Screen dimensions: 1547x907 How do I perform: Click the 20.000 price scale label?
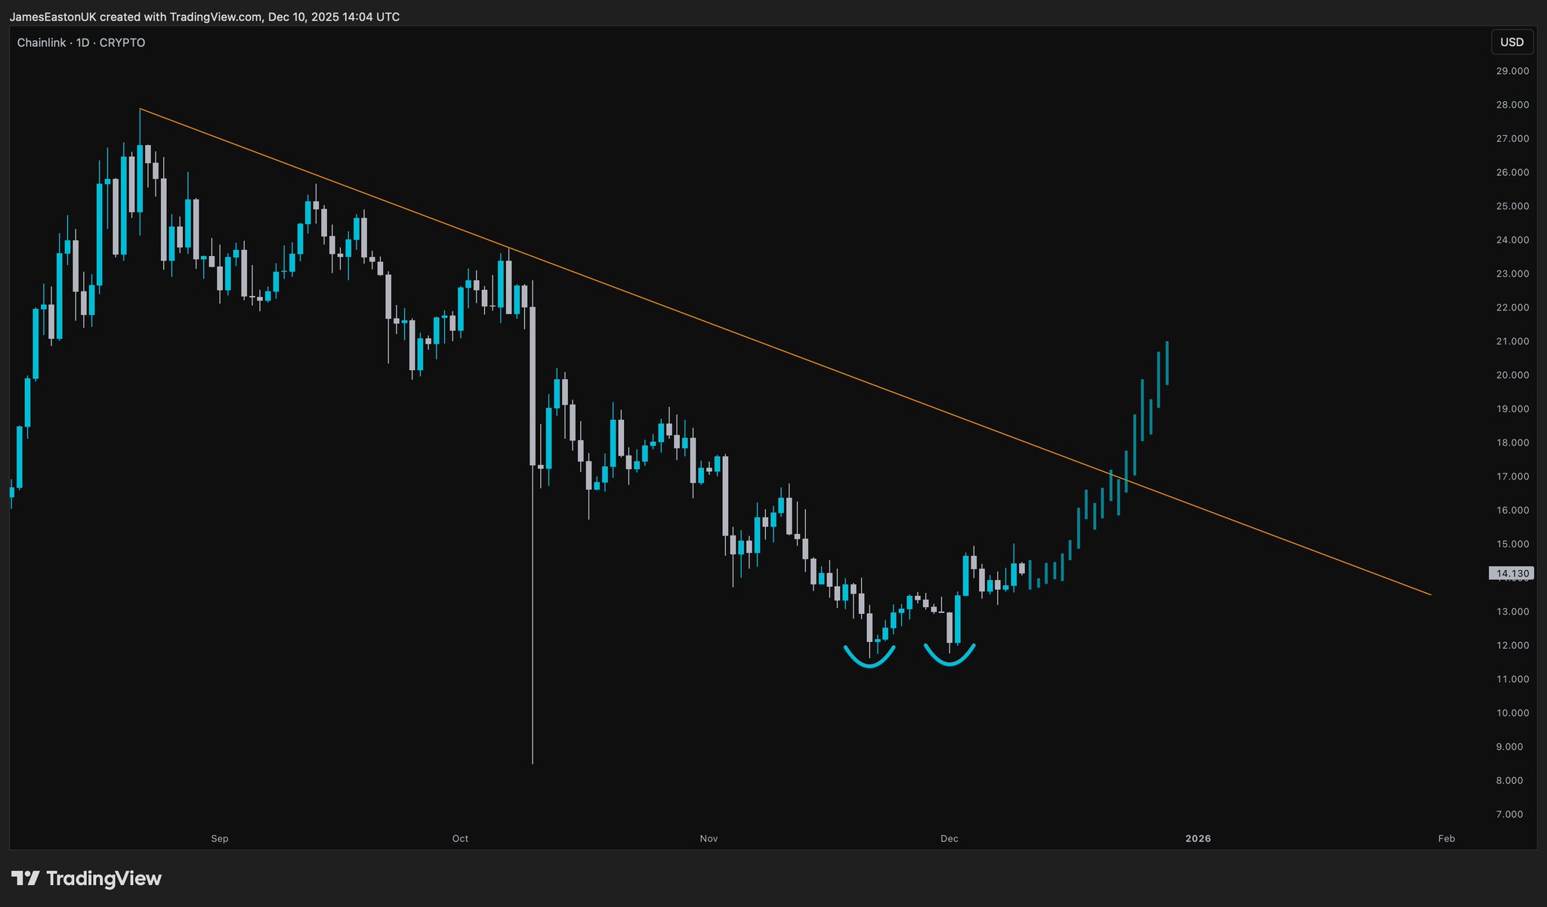coord(1512,375)
